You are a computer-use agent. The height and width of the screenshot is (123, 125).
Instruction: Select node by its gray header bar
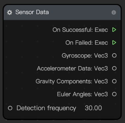(62, 12)
